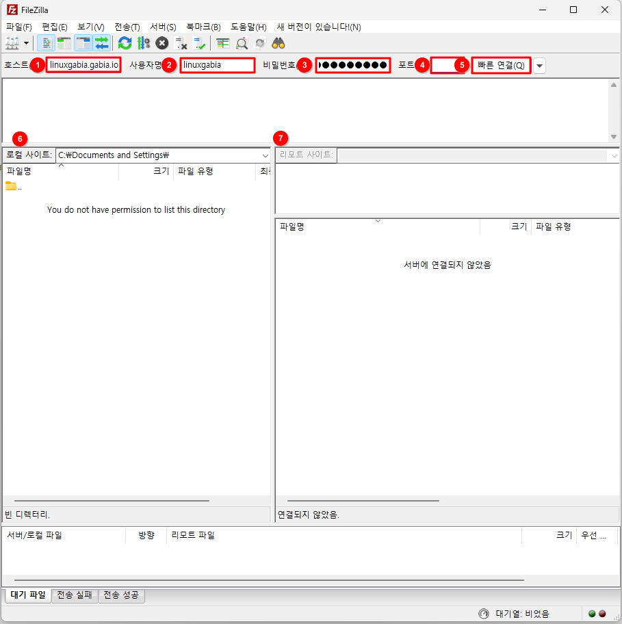
Task: Click the red activity indicator light
Action: click(603, 614)
